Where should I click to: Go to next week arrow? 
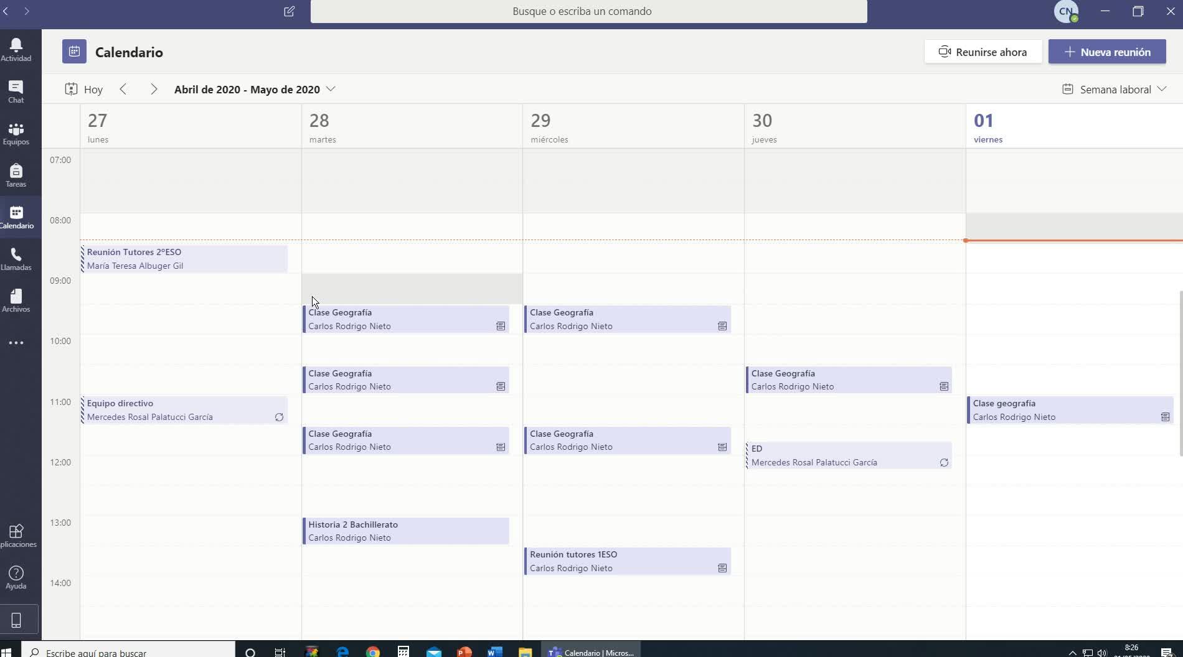[x=153, y=89]
